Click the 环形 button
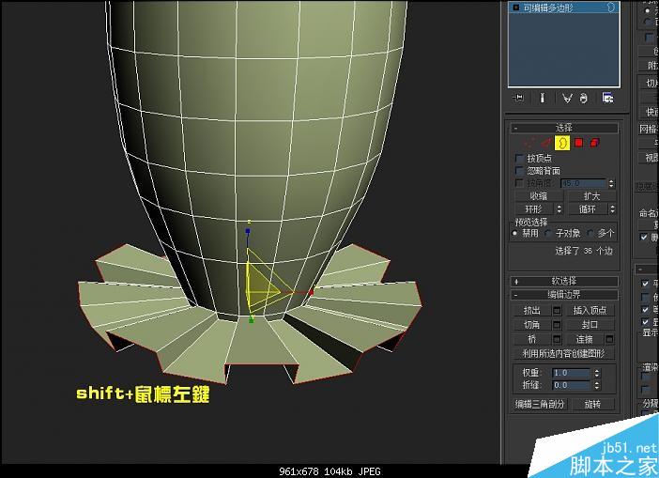Viewport: 659px width, 478px height. coord(534,208)
